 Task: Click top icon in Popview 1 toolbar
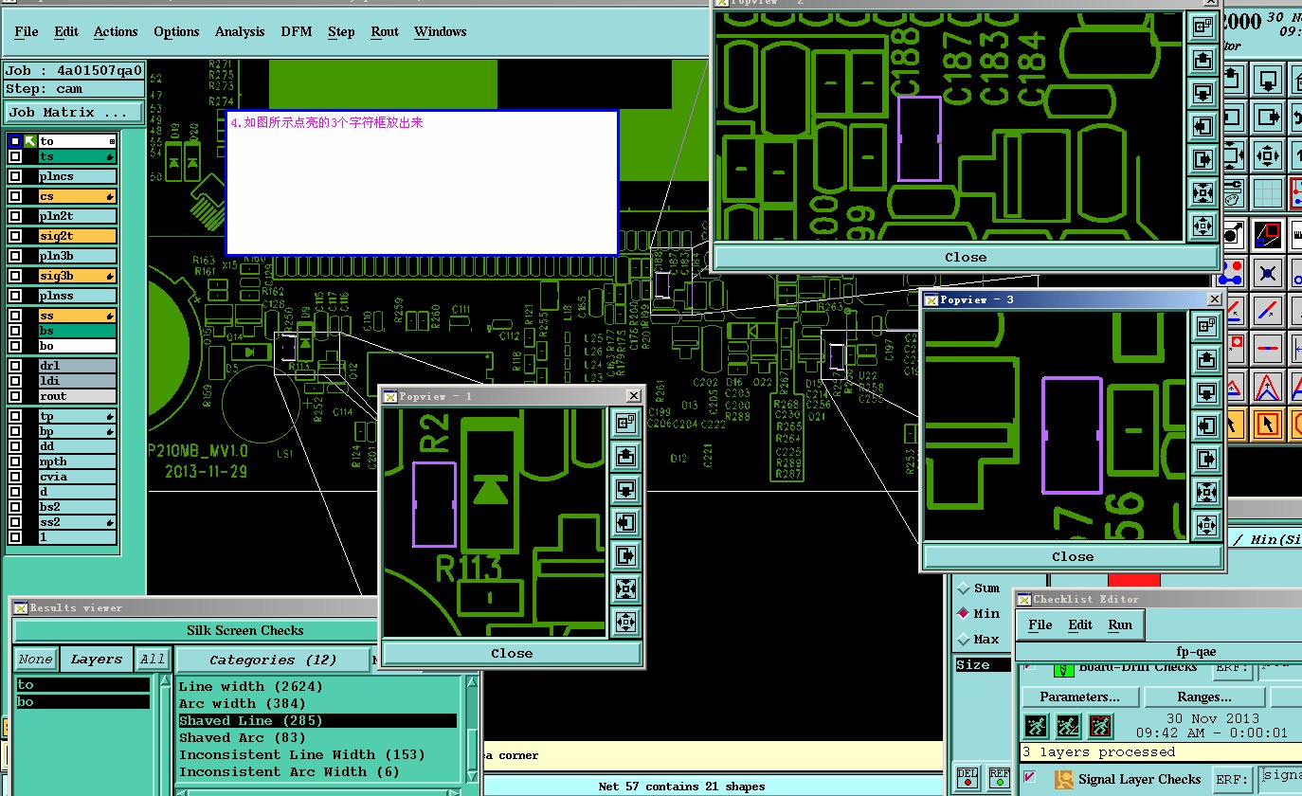pyautogui.click(x=625, y=424)
